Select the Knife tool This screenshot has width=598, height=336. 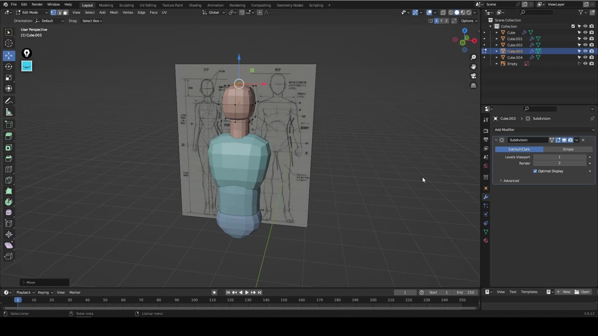(8, 180)
